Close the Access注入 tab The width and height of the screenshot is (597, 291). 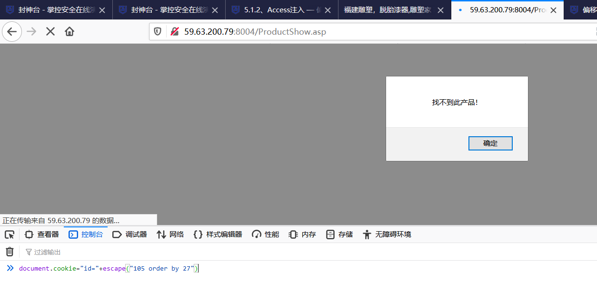tap(328, 10)
